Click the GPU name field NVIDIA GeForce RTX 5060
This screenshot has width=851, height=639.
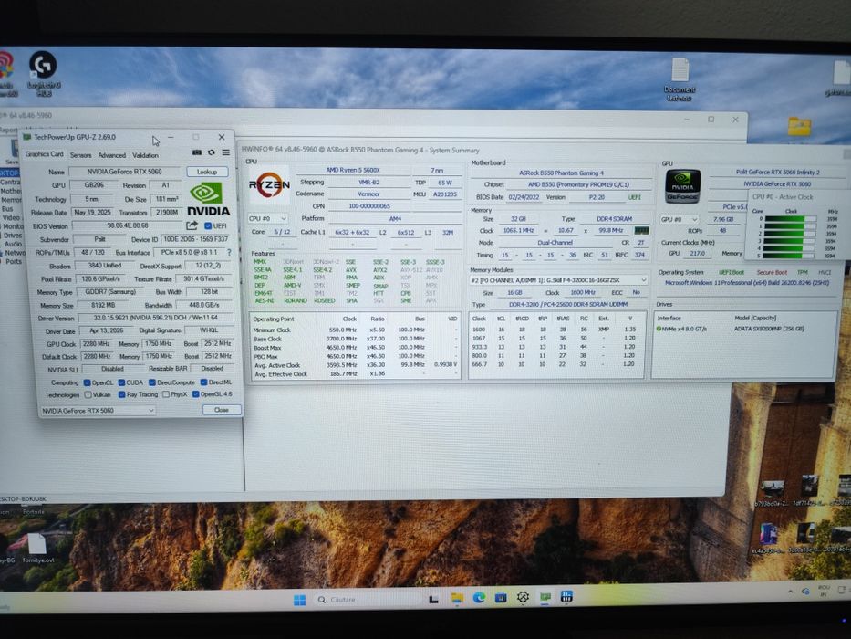tap(125, 172)
